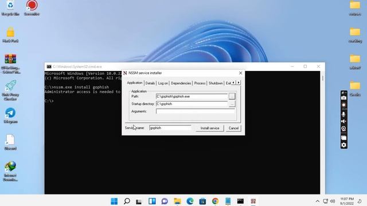
Task: Click the Arguments input field
Action: [x=196, y=111]
